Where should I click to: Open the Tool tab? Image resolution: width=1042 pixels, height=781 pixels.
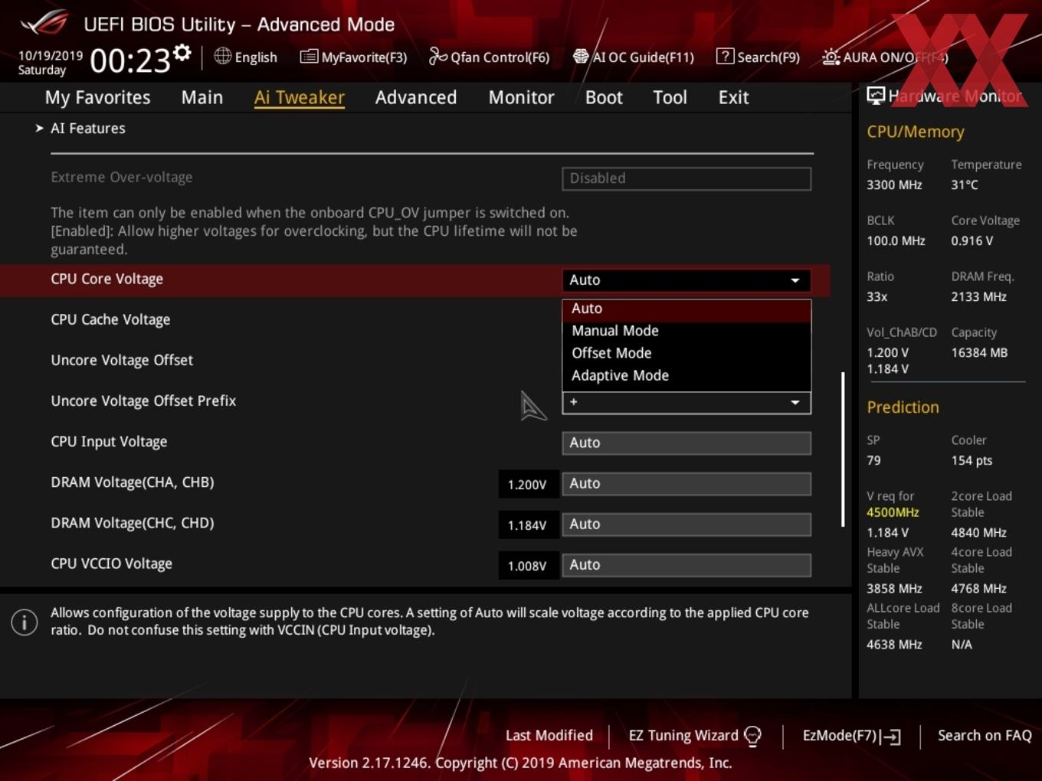point(670,97)
